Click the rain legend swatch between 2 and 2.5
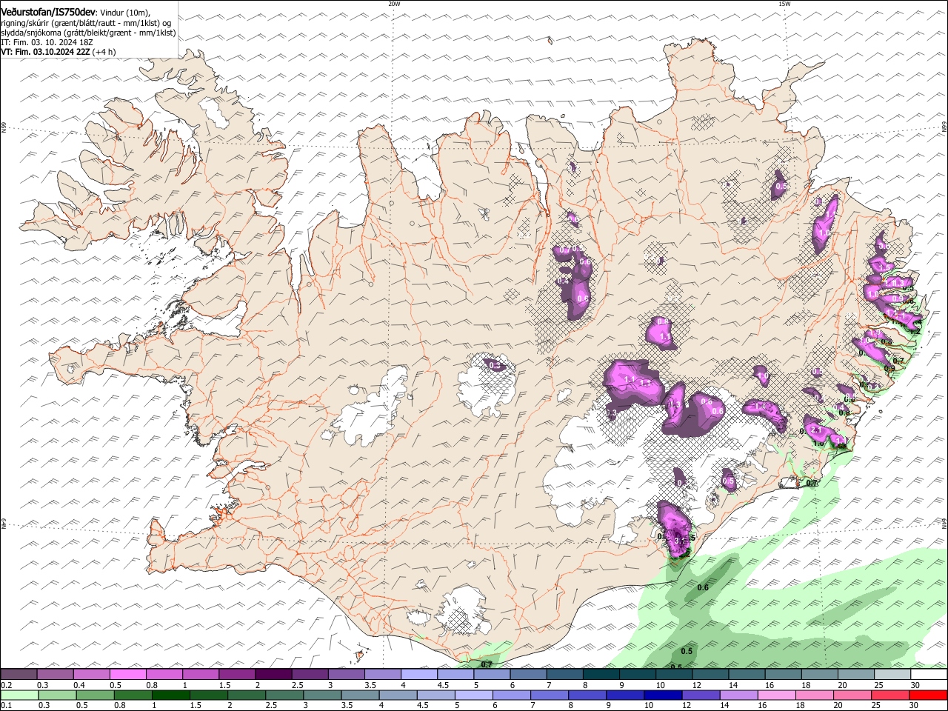The width and height of the screenshot is (948, 711). click(x=247, y=695)
